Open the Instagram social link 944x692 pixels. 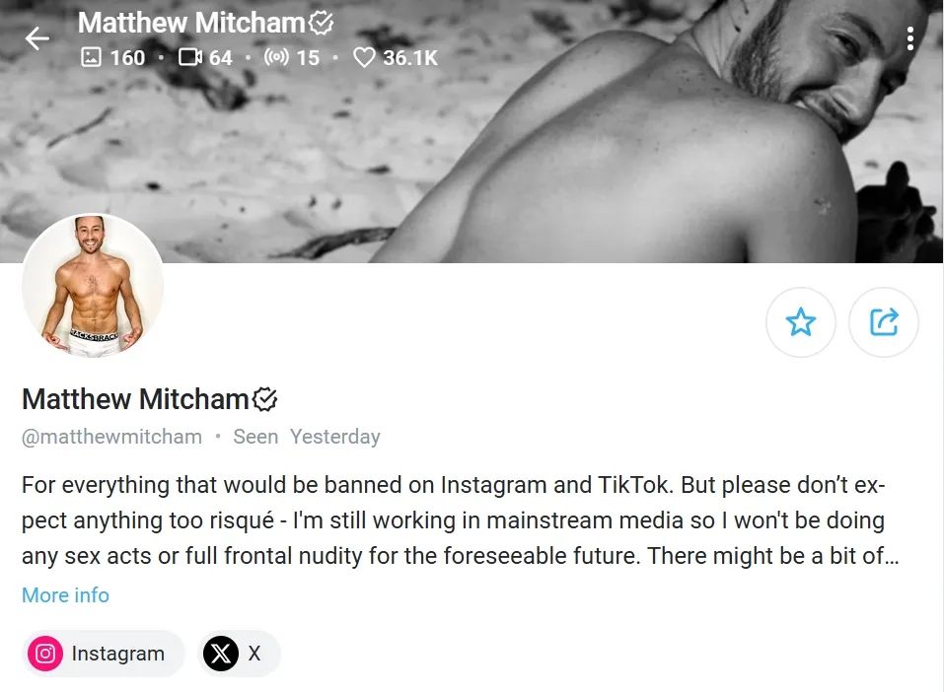pyautogui.click(x=104, y=654)
